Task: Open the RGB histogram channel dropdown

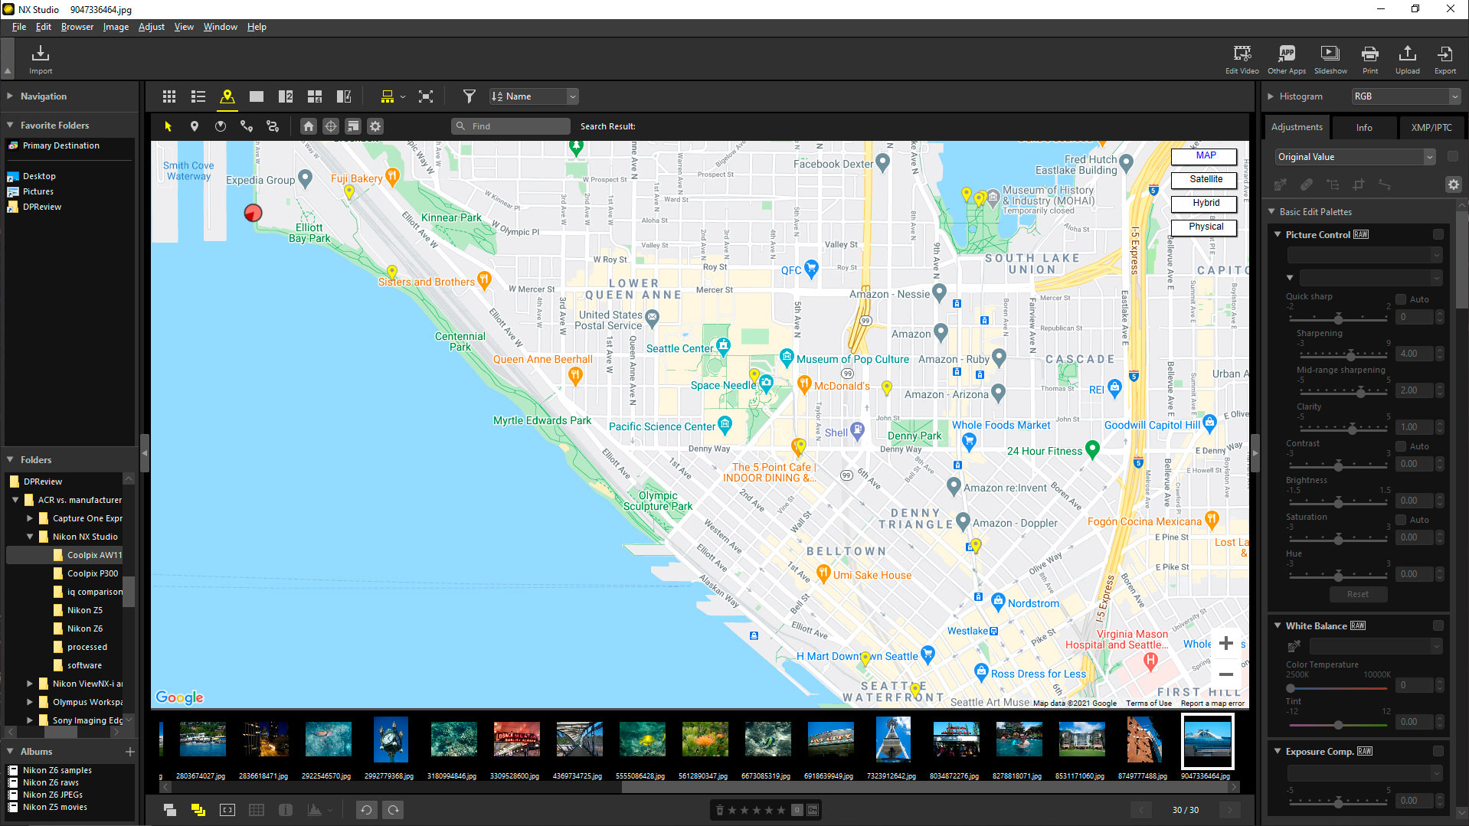Action: pyautogui.click(x=1405, y=96)
